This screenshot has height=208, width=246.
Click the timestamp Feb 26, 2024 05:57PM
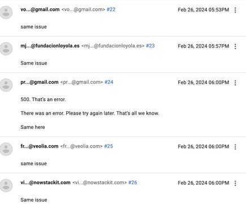pos(204,46)
